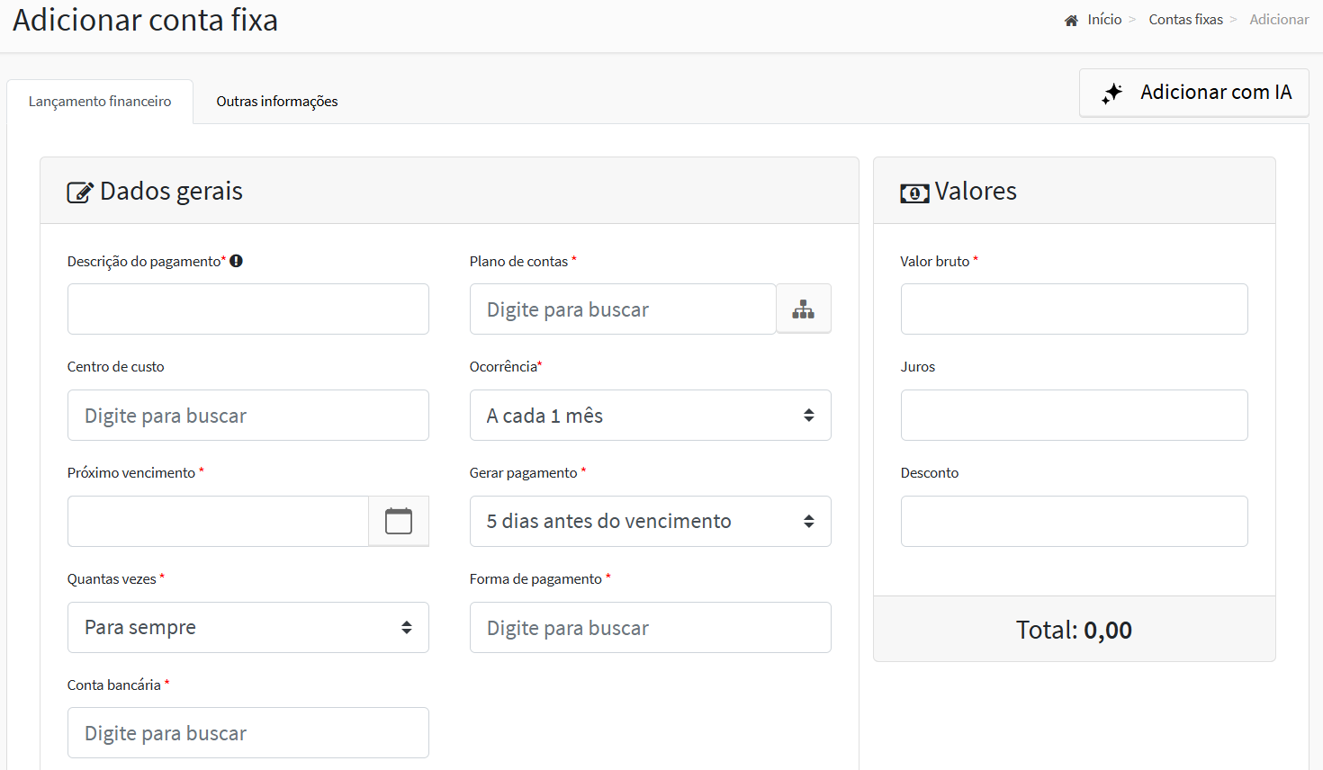Viewport: 1323px width, 770px height.
Task: Go to Contas fixas in the breadcrumb
Action: [1185, 20]
